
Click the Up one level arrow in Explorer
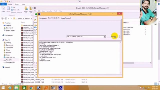click(x=11, y=18)
